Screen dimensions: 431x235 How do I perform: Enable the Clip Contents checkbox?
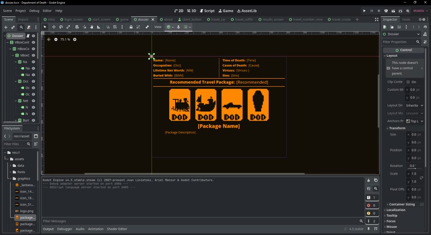point(408,82)
